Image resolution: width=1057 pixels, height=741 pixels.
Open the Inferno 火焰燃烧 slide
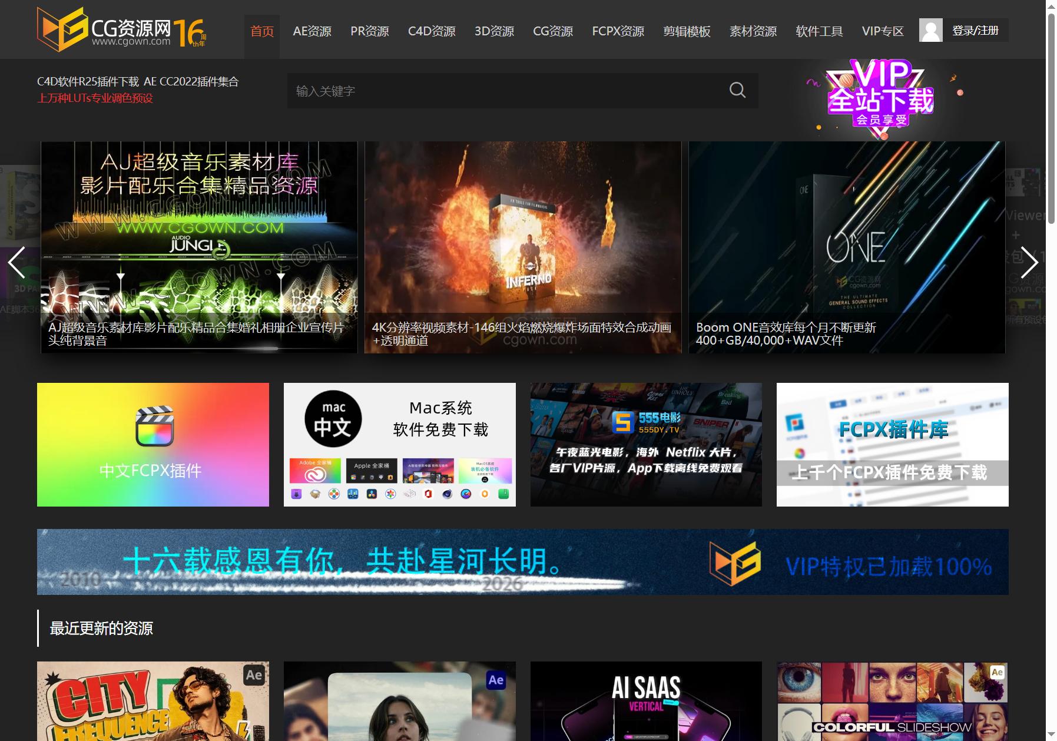point(523,247)
